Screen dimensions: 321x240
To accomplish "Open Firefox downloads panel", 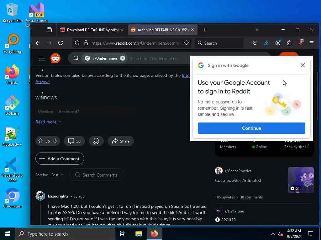I will tap(266, 43).
